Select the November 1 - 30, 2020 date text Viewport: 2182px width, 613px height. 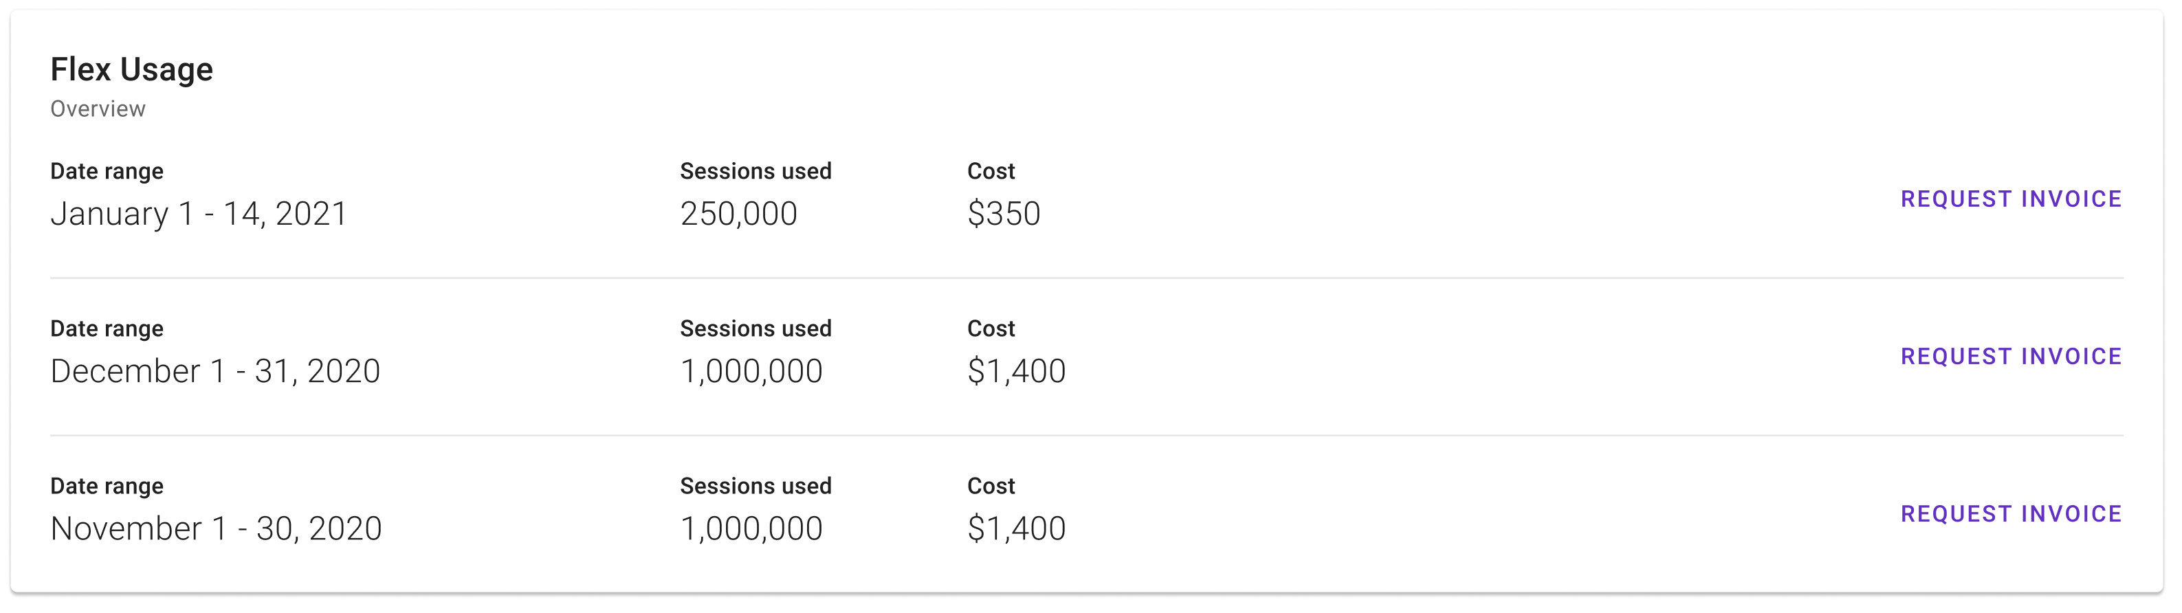216,528
